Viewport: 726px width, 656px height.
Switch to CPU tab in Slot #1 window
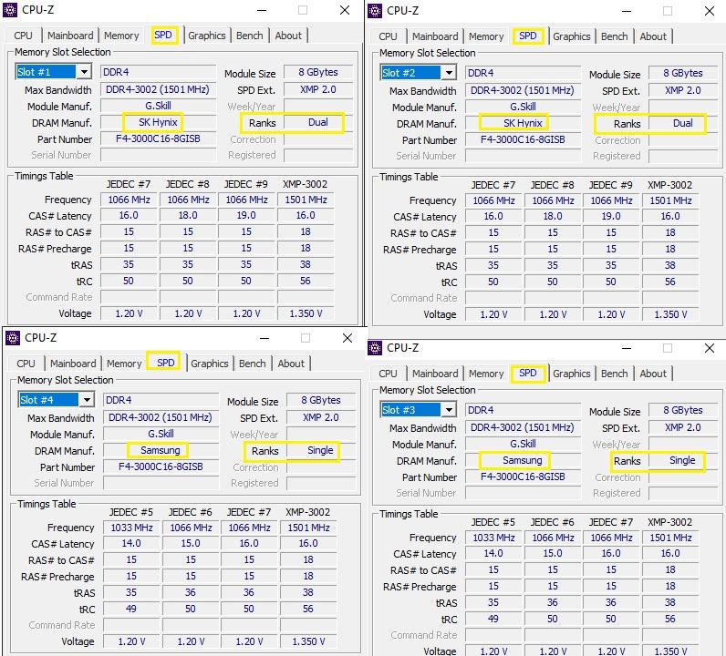point(23,36)
